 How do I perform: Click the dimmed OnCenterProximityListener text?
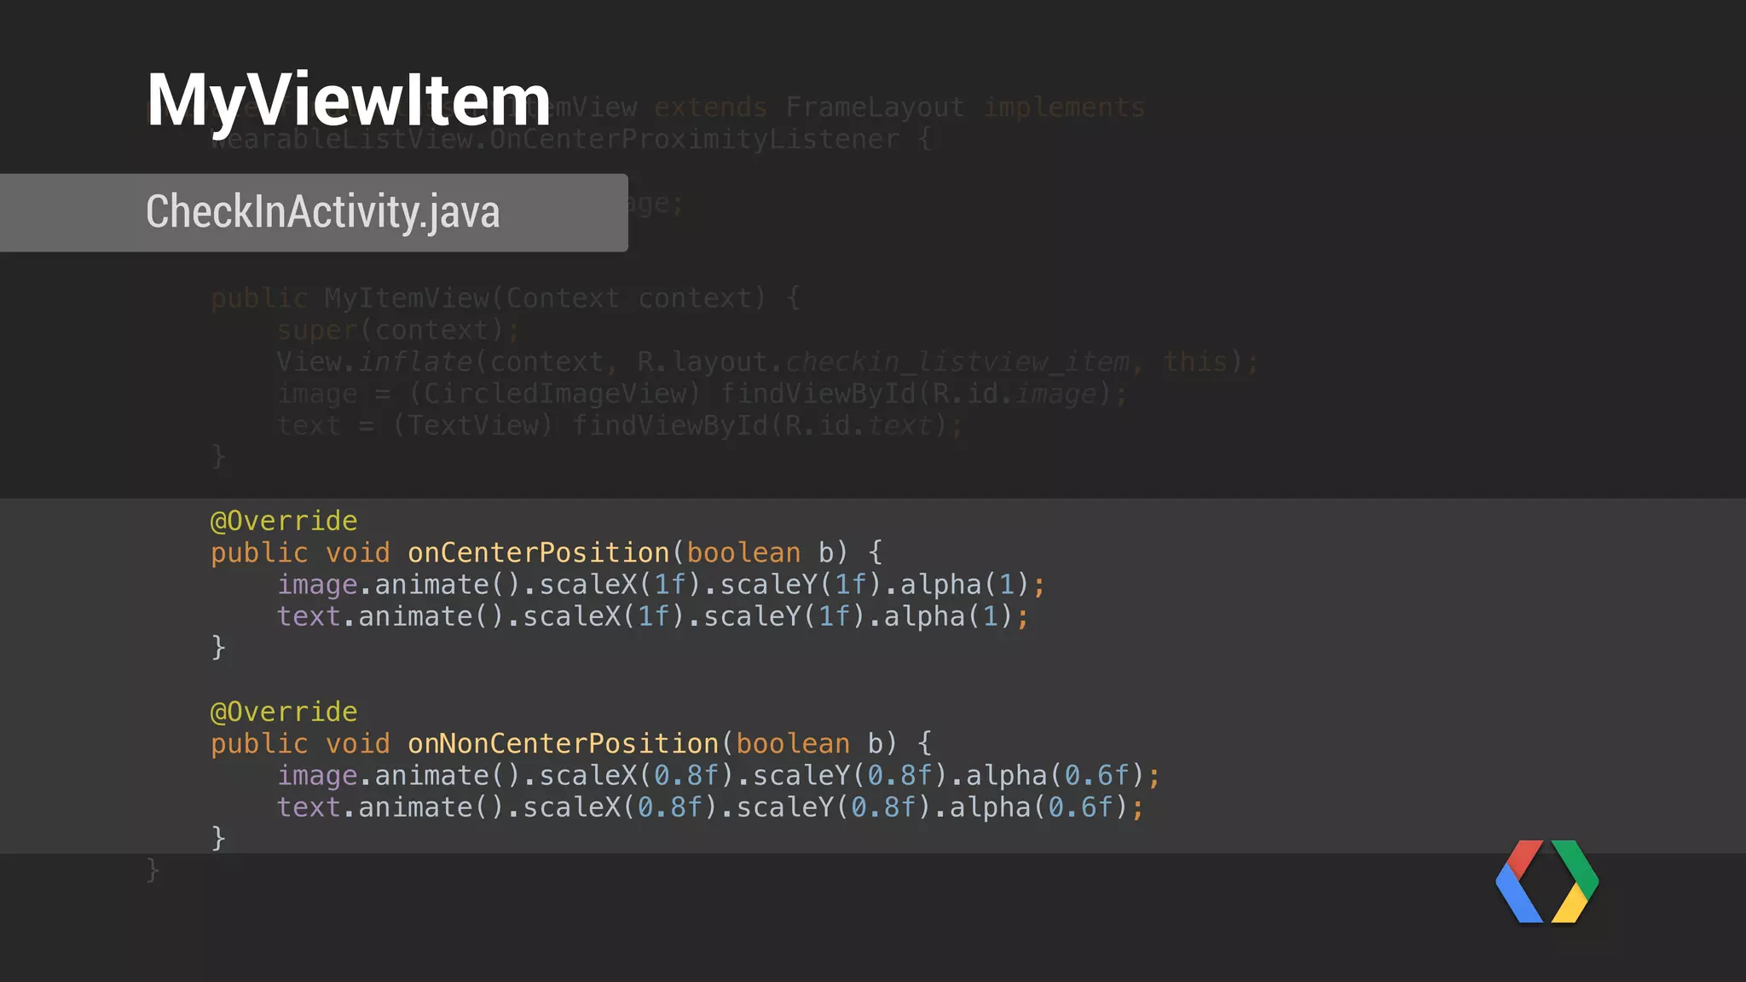click(694, 139)
